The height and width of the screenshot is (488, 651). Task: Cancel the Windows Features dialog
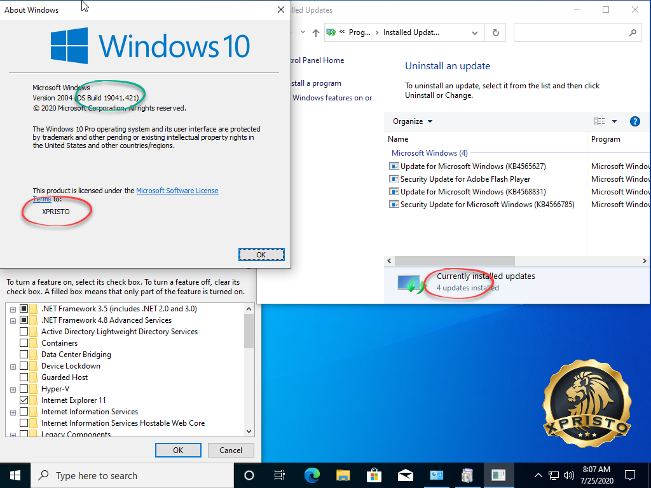click(x=231, y=451)
